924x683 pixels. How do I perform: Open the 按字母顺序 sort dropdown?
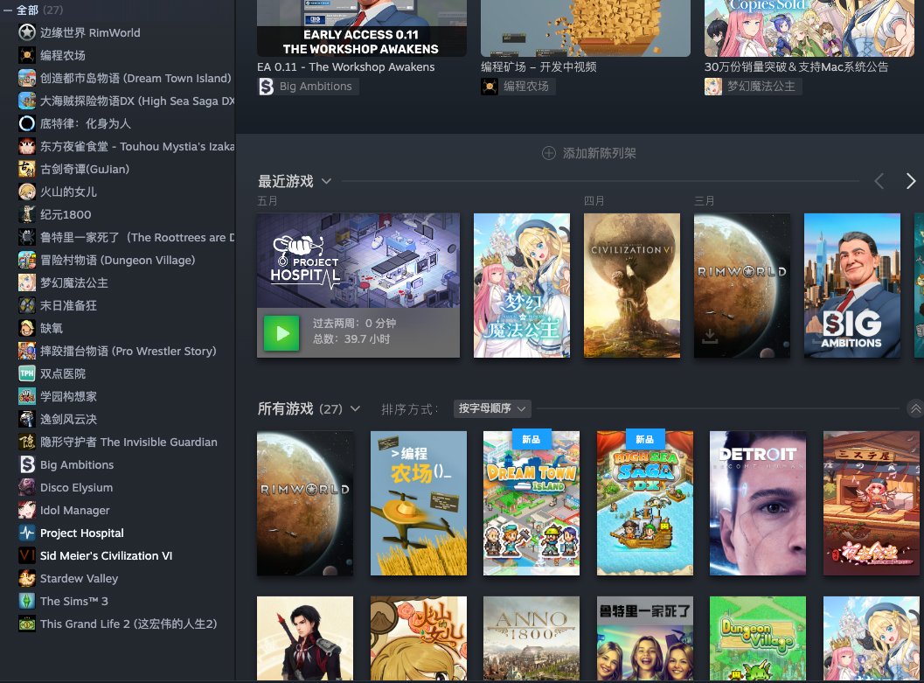[x=492, y=408]
